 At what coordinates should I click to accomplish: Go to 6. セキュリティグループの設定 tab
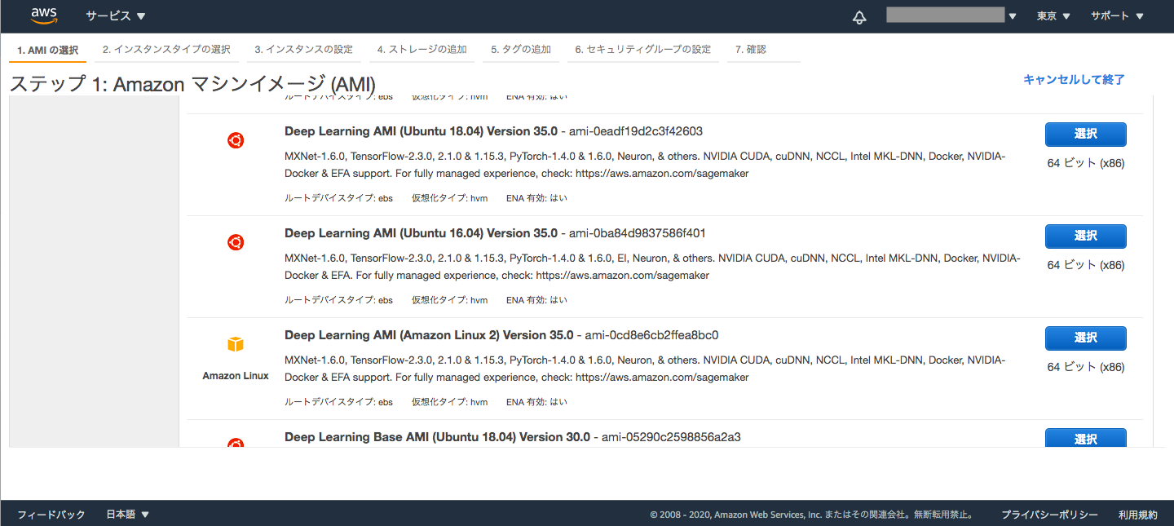tap(642, 50)
